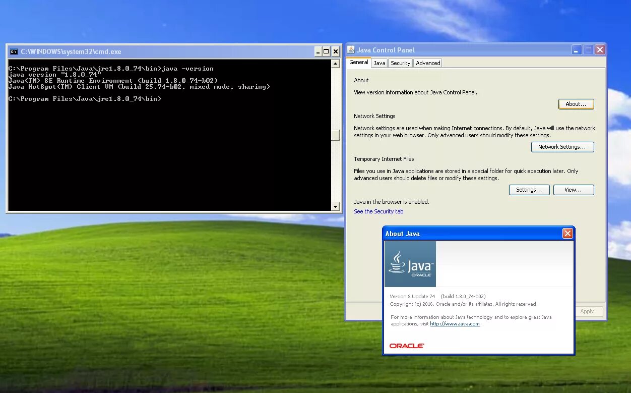631x393 pixels.
Task: Maximize the cmd.exe window
Action: (x=326, y=51)
